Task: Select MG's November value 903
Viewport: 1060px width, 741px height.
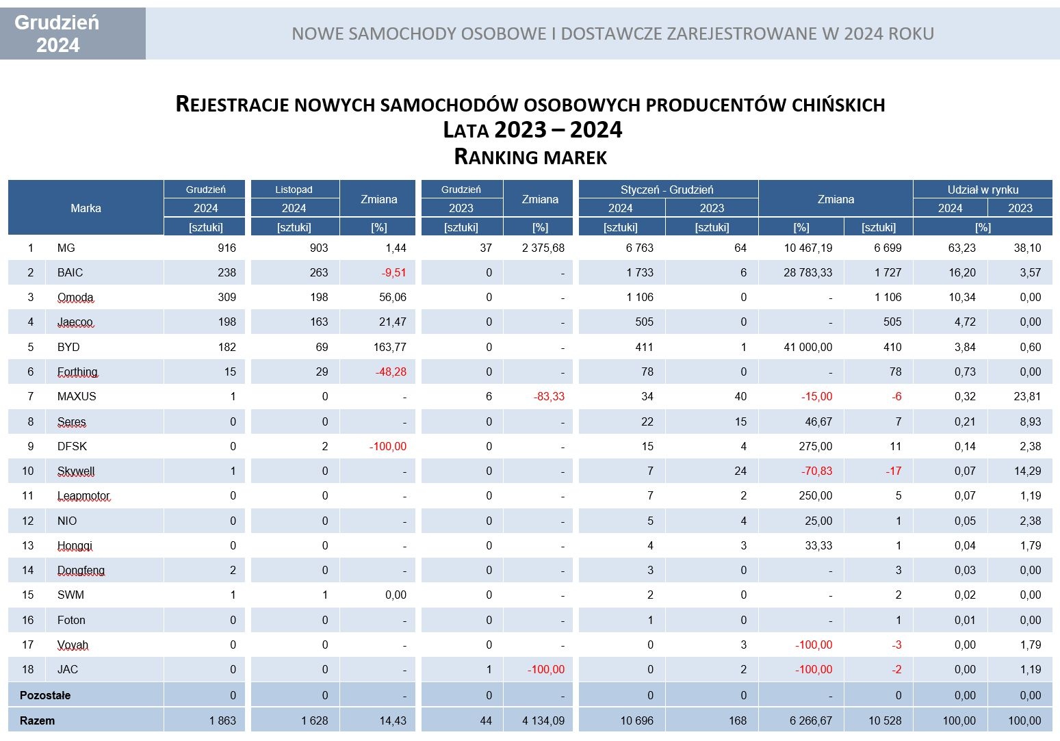Action: [318, 248]
